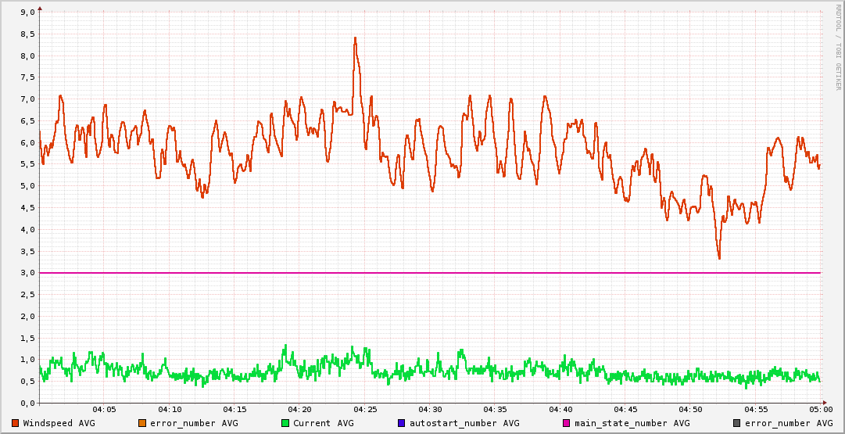
Task: Click the 3,0 value on the Y axis
Action: pos(26,273)
